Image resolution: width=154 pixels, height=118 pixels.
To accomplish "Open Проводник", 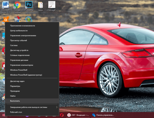I will click(x=32, y=91).
